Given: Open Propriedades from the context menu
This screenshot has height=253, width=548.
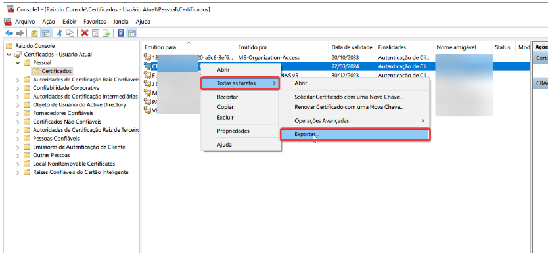Looking at the screenshot, I should [240, 131].
